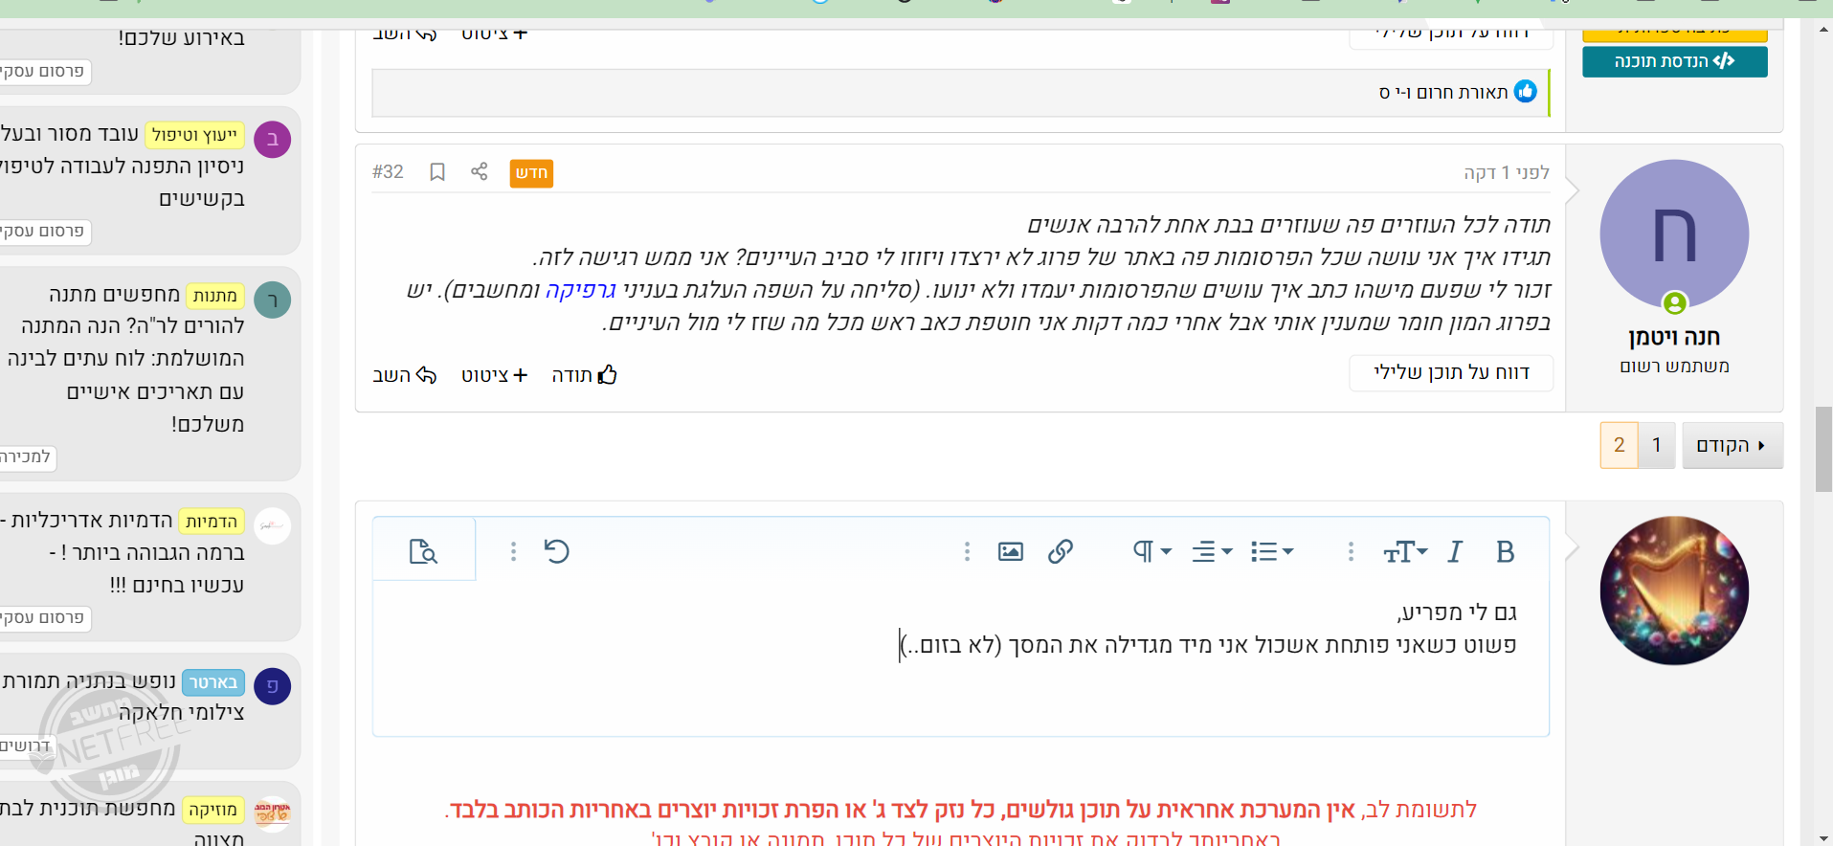
Task: Open the profile avatar of חנה ויטמן
Action: [x=1674, y=234]
